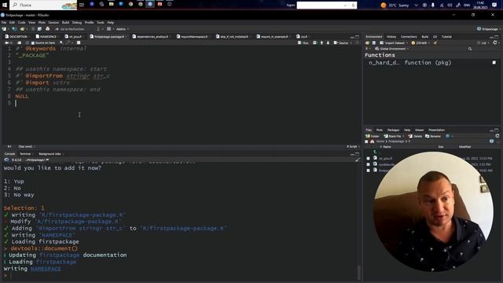
Task: Click the Windows Start button
Action: pyautogui.click(x=5, y=5)
